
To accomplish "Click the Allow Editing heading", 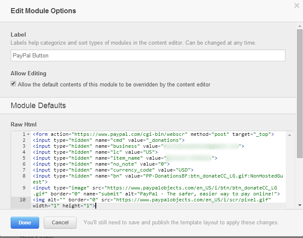I will coord(29,74).
